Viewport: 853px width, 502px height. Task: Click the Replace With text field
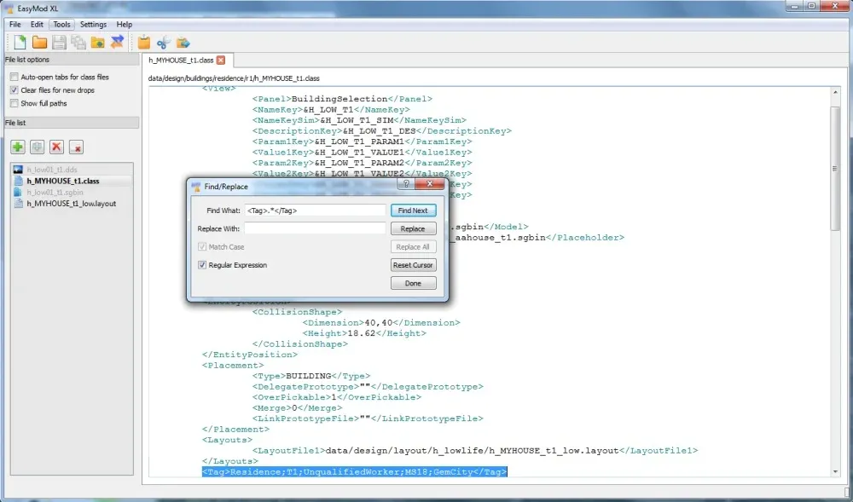[x=315, y=228]
